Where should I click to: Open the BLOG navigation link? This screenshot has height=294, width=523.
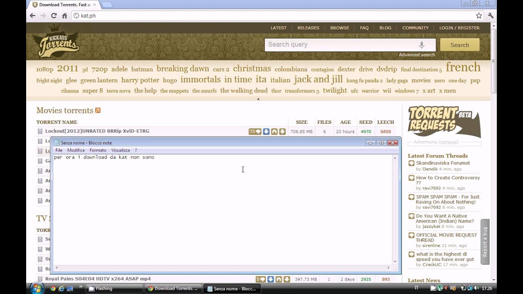[385, 28]
